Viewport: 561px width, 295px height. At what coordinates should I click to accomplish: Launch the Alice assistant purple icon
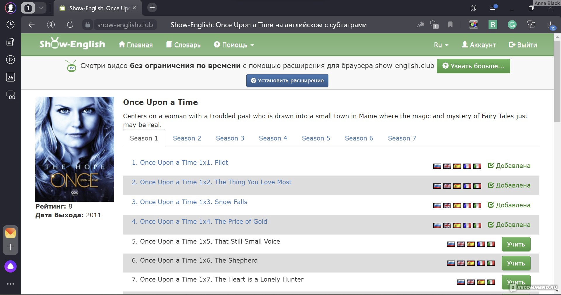(11, 266)
